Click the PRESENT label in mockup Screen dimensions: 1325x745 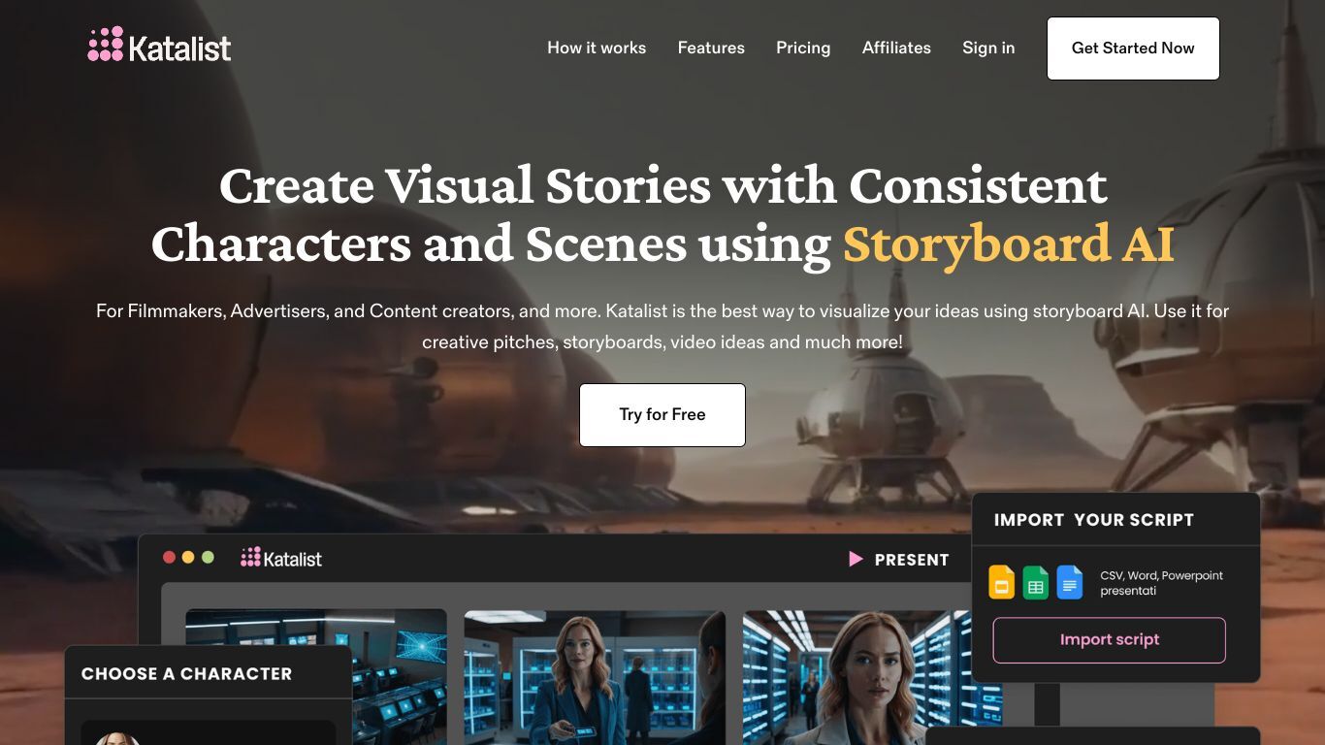pyautogui.click(x=912, y=560)
